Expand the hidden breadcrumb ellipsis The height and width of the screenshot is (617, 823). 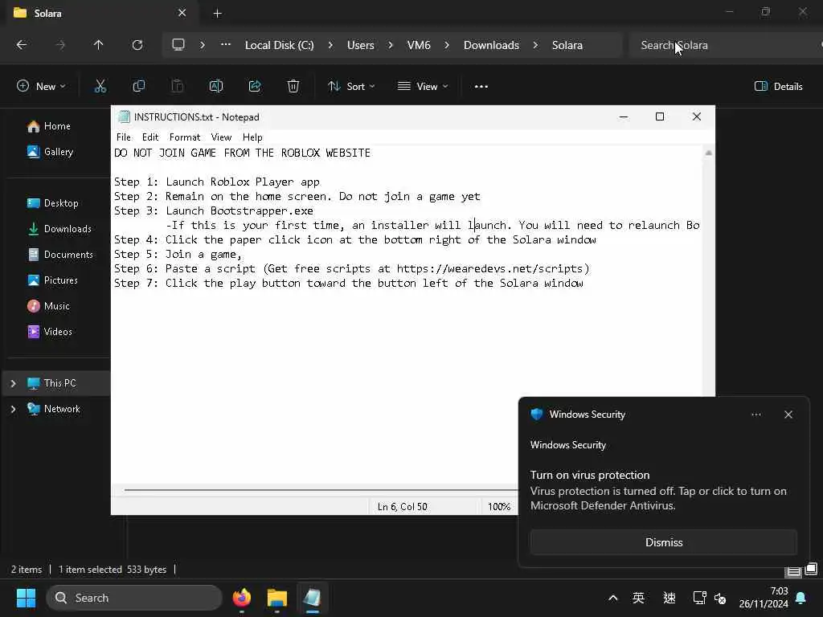[226, 45]
